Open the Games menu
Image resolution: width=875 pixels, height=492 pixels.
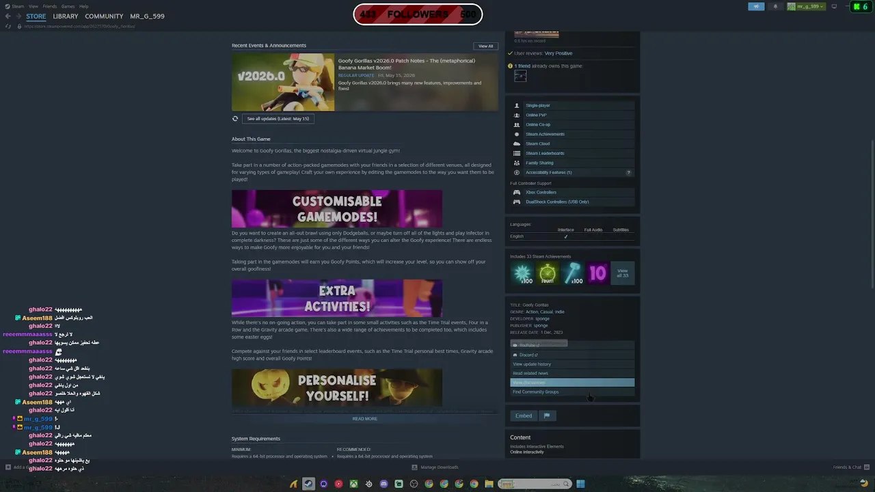[x=68, y=6]
